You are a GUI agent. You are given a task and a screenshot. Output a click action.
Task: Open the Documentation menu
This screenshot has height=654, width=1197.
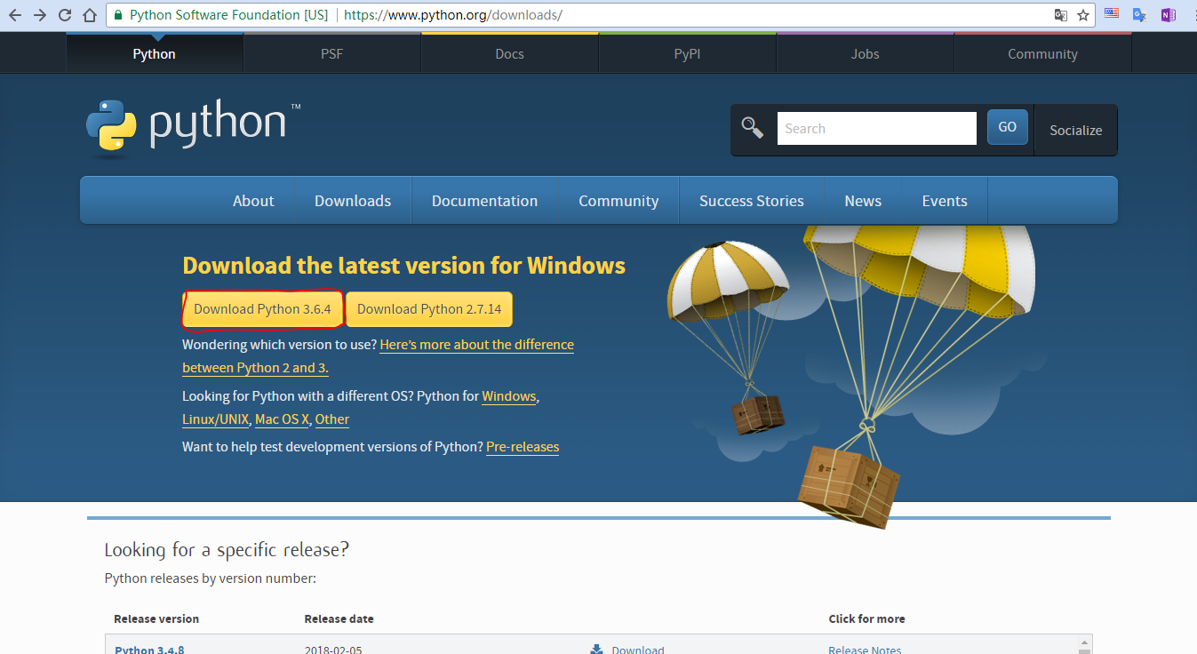pyautogui.click(x=485, y=201)
